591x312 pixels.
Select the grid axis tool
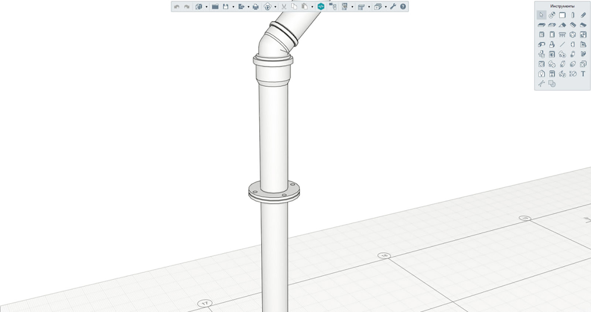552,15
